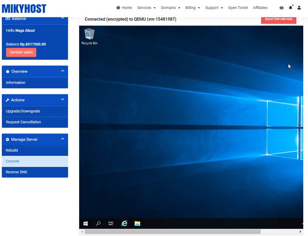Collapse the Overview panel chevron
Image resolution: width=308 pixels, height=236 pixels.
(62, 71)
